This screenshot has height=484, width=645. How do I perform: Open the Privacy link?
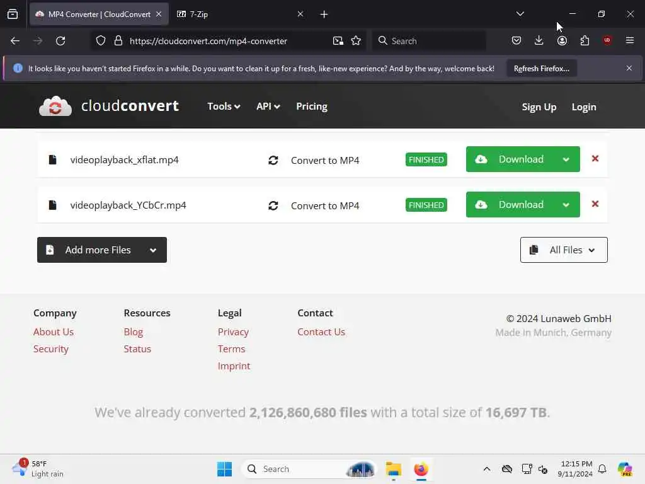pyautogui.click(x=233, y=331)
